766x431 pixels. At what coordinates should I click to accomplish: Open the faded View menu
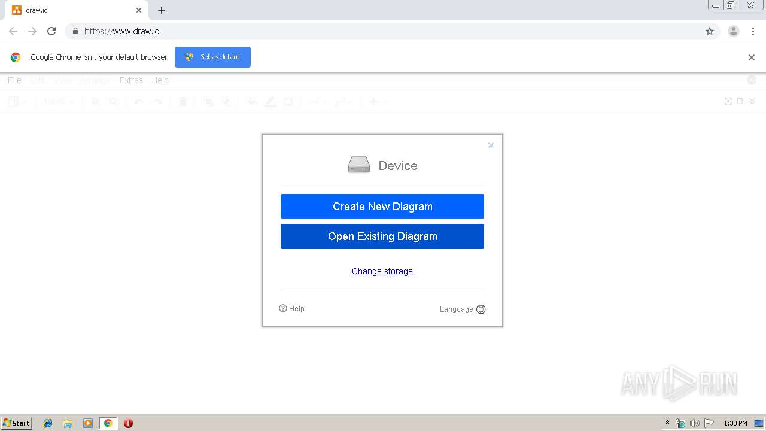[63, 80]
